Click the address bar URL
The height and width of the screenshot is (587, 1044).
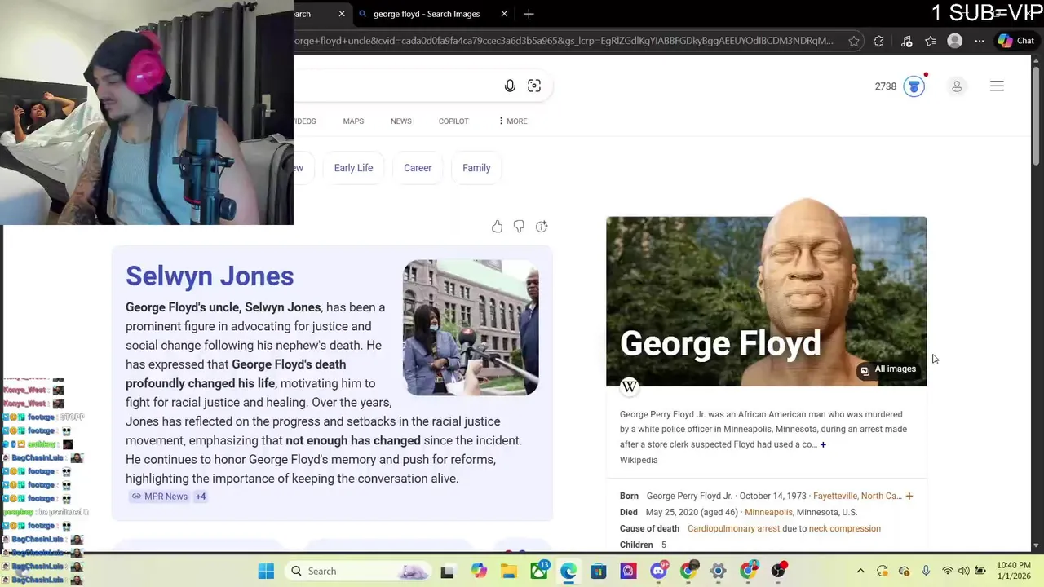click(x=563, y=41)
